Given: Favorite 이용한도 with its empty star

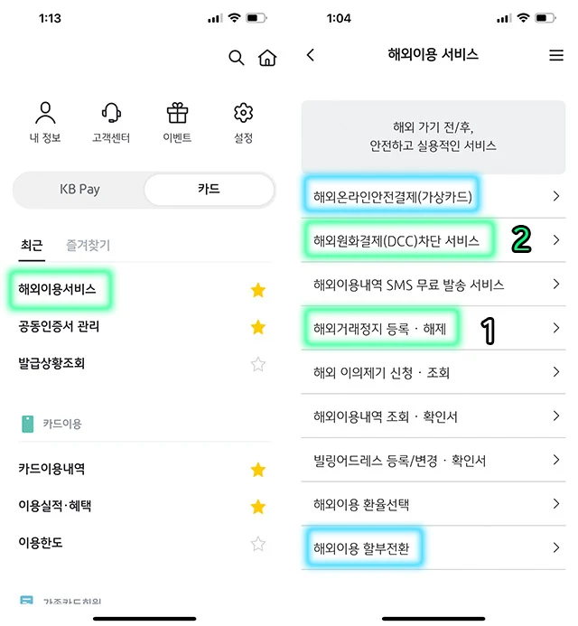Looking at the screenshot, I should click(x=258, y=544).
